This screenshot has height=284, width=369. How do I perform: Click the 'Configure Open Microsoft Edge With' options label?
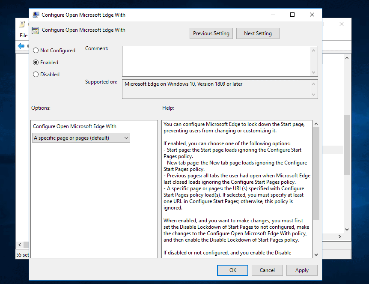[74, 126]
